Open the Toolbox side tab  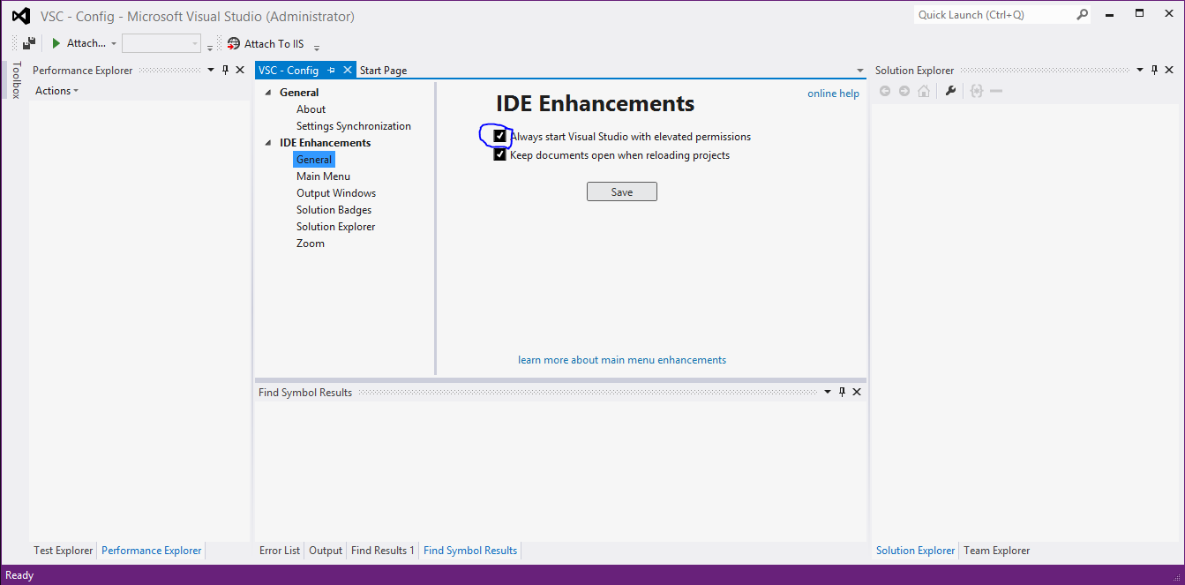tap(15, 80)
